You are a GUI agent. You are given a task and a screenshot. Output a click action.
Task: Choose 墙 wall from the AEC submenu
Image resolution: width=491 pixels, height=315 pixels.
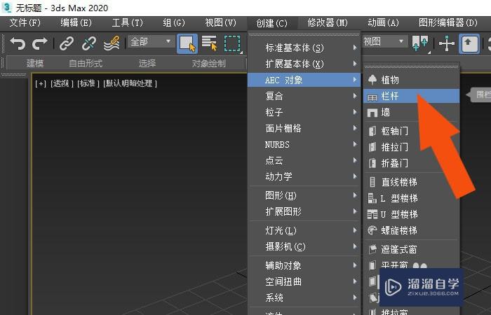(x=412, y=112)
